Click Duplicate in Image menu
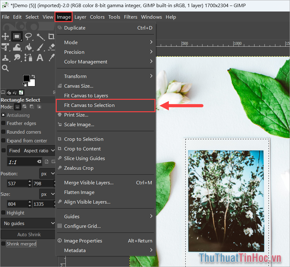 [105, 28]
